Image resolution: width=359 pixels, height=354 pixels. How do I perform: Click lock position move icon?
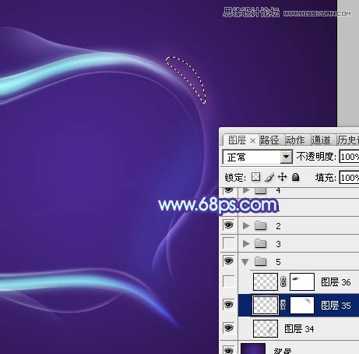[x=282, y=177]
